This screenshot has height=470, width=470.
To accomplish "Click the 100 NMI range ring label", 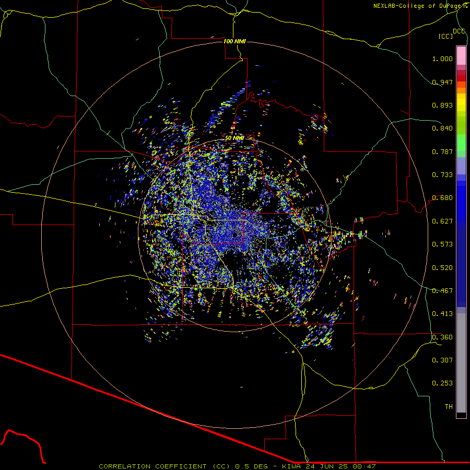I will (x=234, y=41).
